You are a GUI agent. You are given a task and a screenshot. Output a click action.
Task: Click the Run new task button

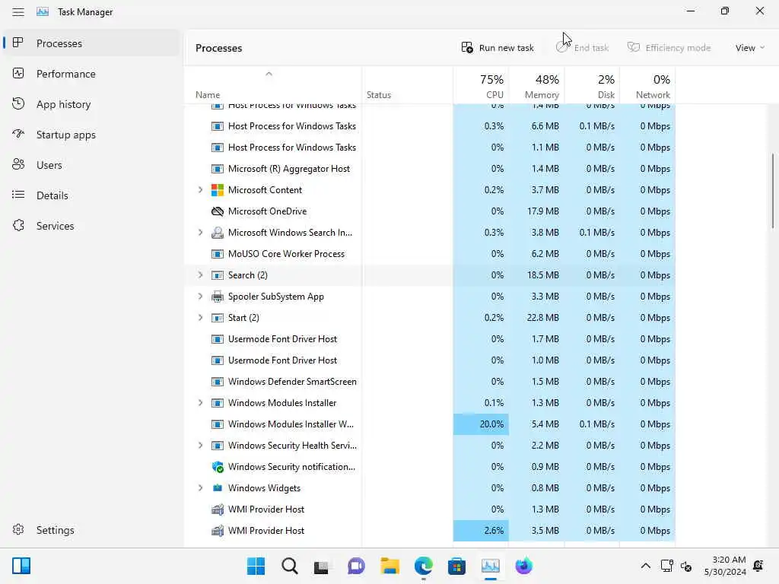click(x=498, y=48)
